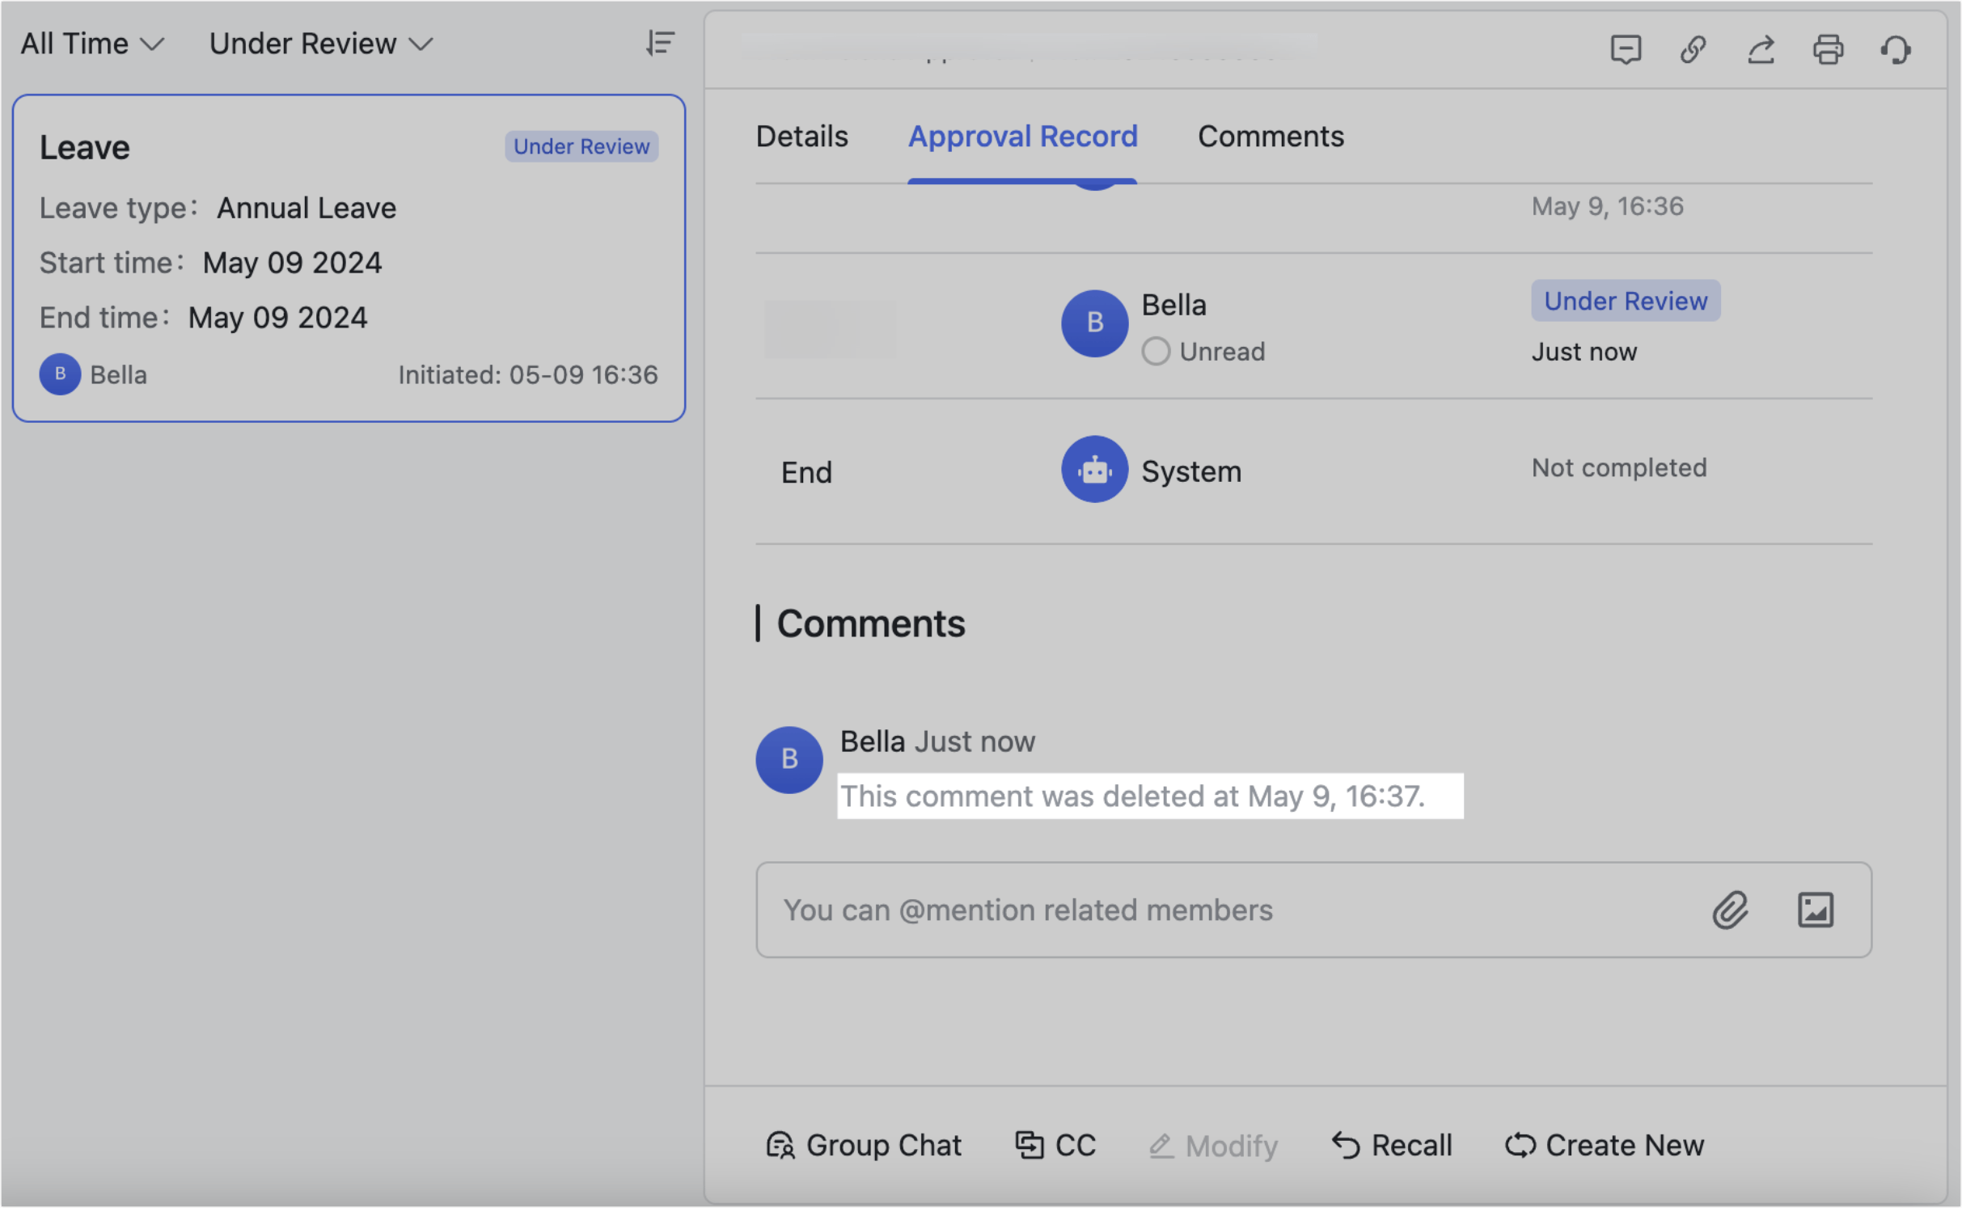Click "Annual Leave" leave type value
The height and width of the screenshot is (1208, 1962).
point(307,208)
